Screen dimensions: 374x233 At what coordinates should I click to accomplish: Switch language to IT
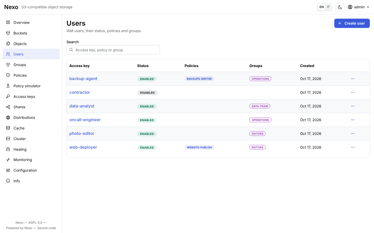click(328, 7)
